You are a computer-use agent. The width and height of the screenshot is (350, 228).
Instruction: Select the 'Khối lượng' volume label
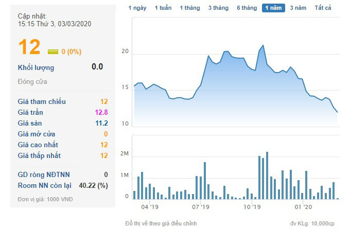(x=36, y=67)
